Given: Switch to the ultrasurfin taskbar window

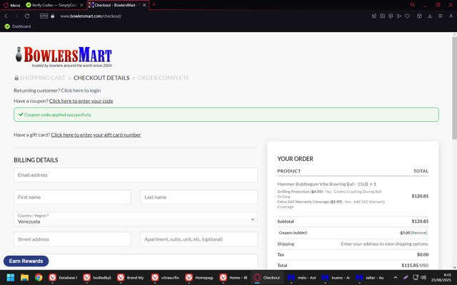Looking at the screenshot, I should pos(165,277).
